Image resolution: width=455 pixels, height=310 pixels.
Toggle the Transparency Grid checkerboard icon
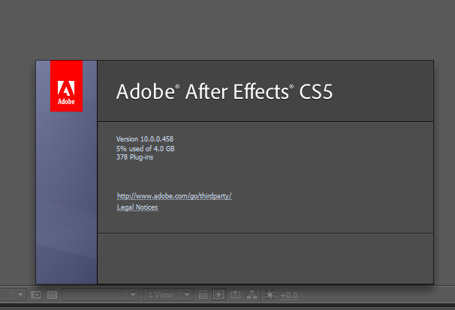point(53,295)
